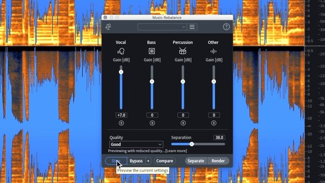Open the Learn more link

[x=176, y=151]
